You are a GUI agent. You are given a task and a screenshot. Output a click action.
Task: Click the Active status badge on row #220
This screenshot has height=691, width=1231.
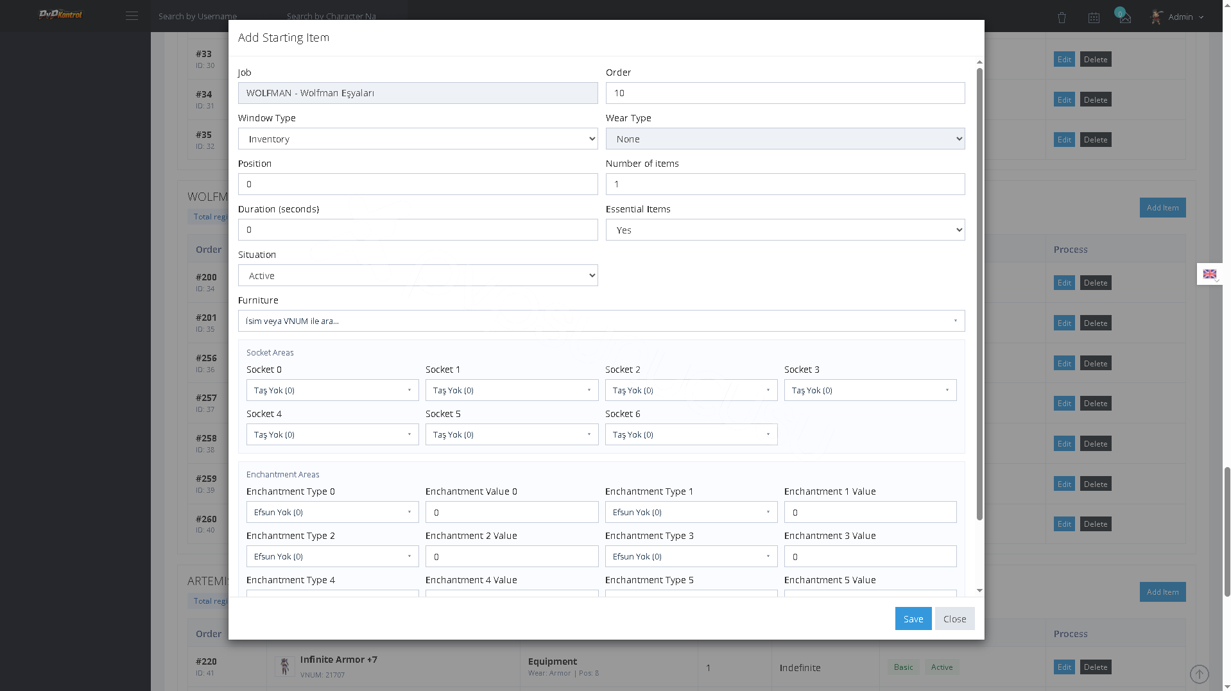pyautogui.click(x=942, y=667)
